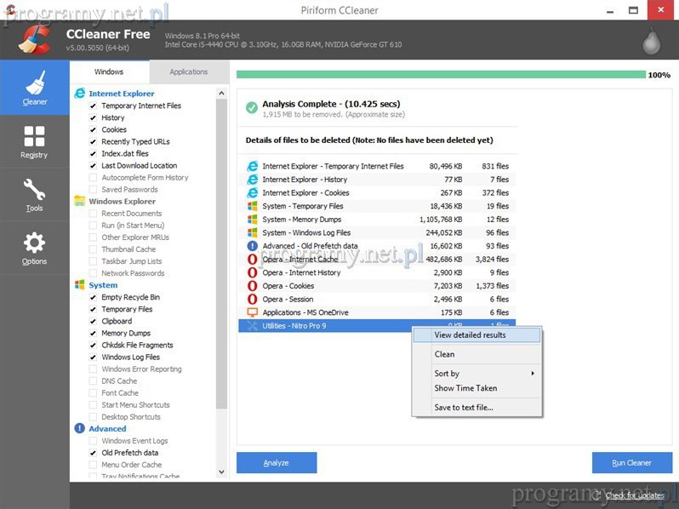
Task: Open the Cleaner section in sidebar
Action: point(34,88)
